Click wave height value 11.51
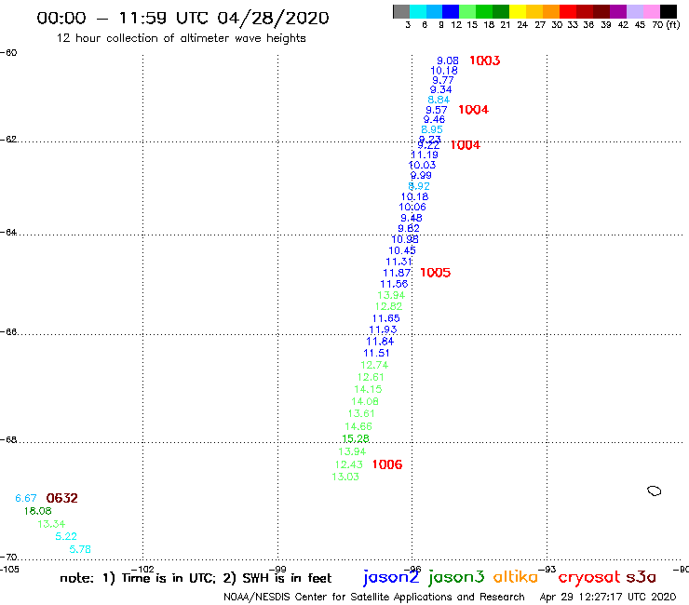The width and height of the screenshot is (689, 605). pos(376,354)
